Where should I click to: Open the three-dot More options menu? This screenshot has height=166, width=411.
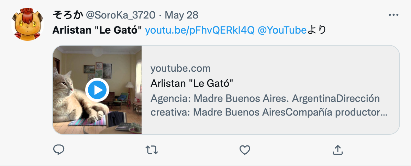coord(393,15)
